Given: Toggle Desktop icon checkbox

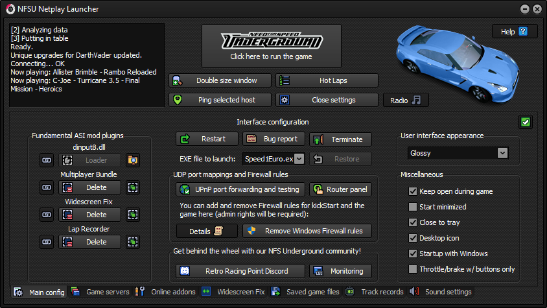Looking at the screenshot, I should click(x=413, y=238).
